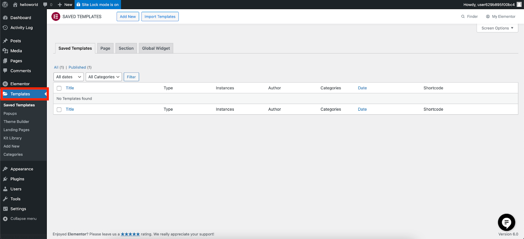
Task: Open Theme Builder in Templates submenu
Action: (x=16, y=121)
